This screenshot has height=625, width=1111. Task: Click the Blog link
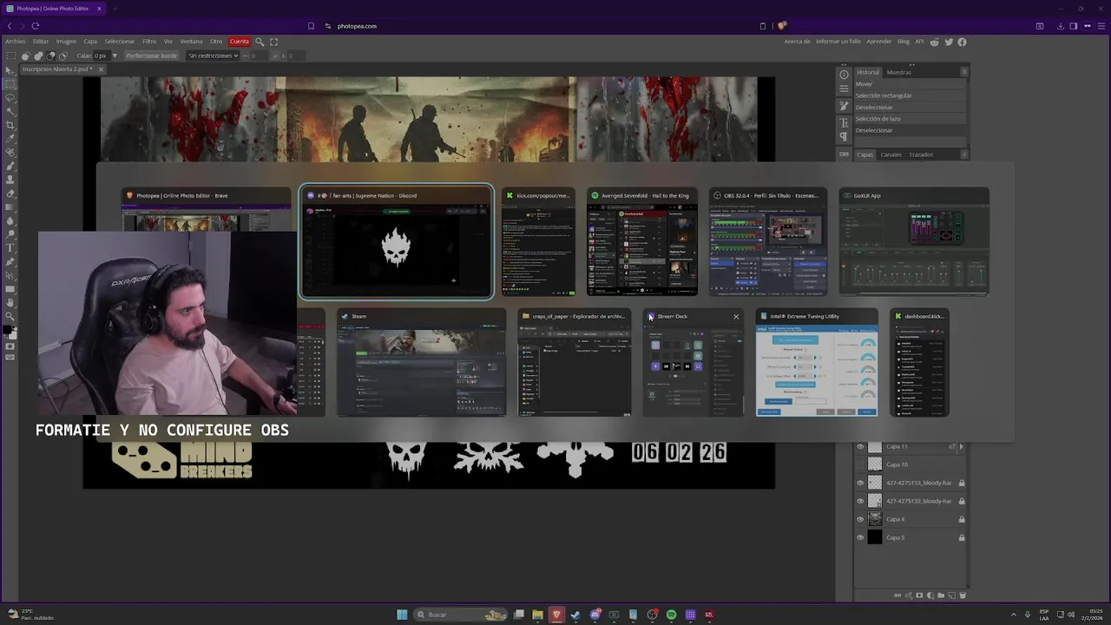pos(904,42)
